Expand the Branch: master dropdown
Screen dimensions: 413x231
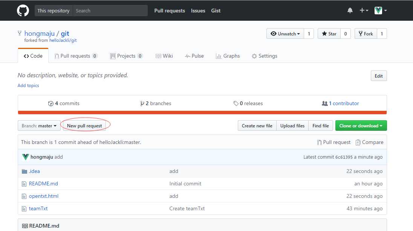[39, 125]
